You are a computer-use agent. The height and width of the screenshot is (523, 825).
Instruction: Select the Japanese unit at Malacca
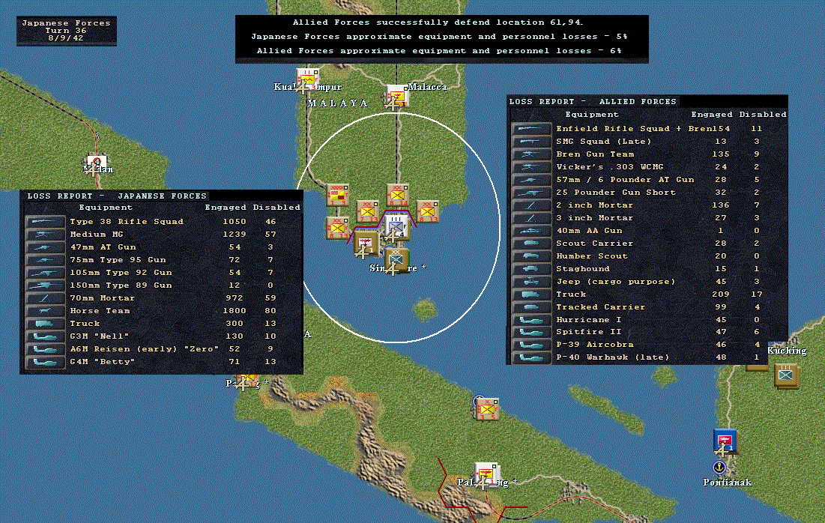pos(397,97)
